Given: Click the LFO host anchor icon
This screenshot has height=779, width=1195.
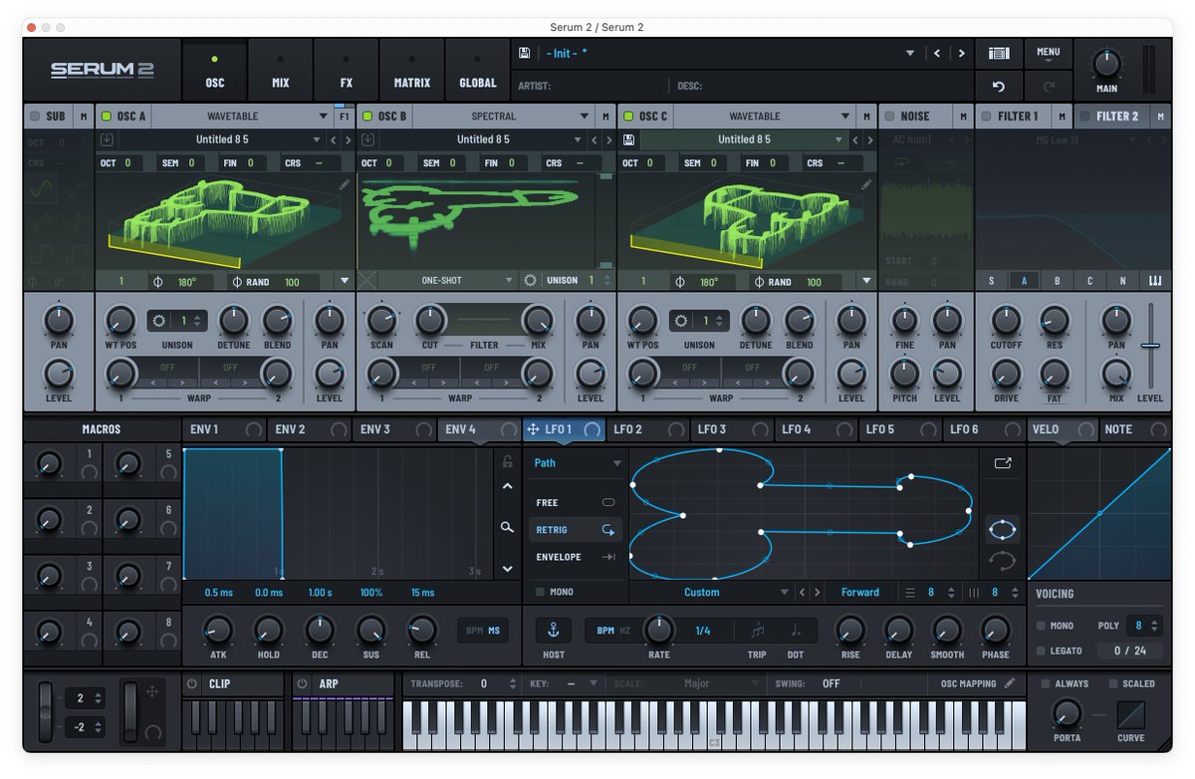Looking at the screenshot, I should point(554,631).
